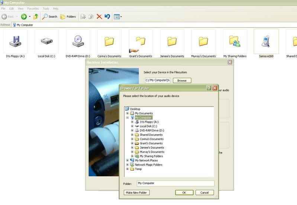The image size is (297, 205).
Task: Expand the My Network Places node
Action: (x=127, y=160)
